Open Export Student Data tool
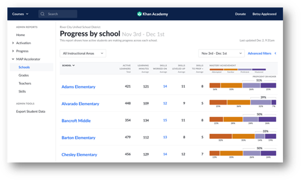The width and height of the screenshot is (301, 180). pyautogui.click(x=31, y=111)
